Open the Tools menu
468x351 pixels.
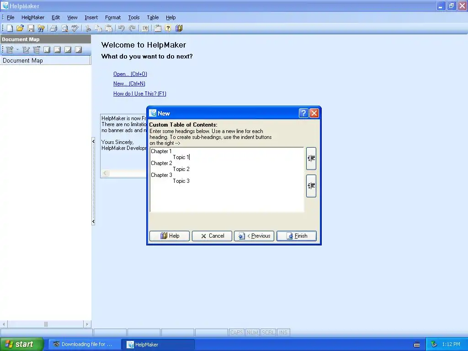point(134,17)
